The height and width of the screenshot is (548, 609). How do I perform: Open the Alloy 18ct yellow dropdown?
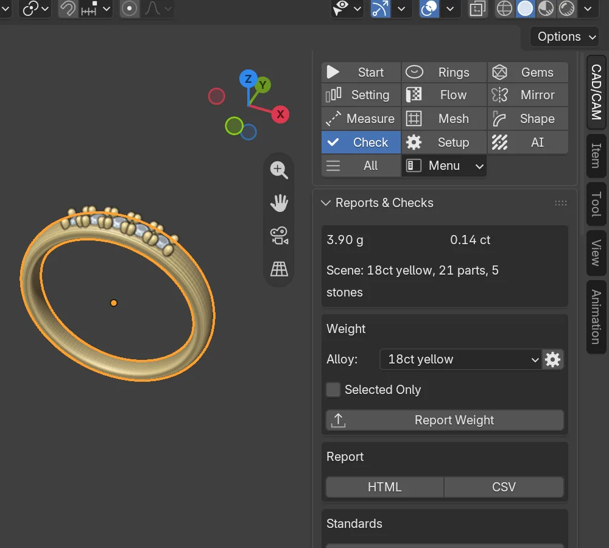click(460, 359)
